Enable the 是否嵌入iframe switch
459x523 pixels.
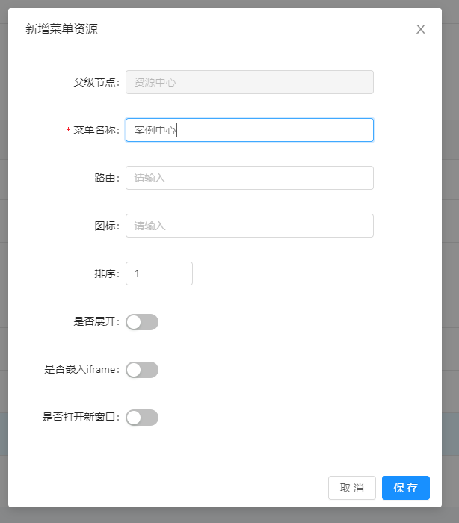pyautogui.click(x=142, y=370)
